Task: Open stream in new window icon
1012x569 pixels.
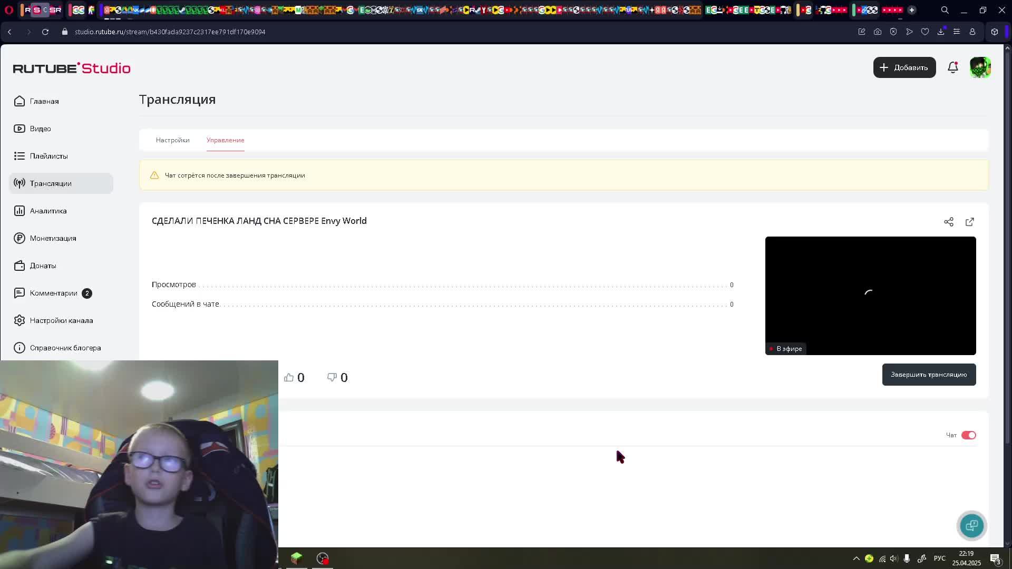Action: point(969,222)
